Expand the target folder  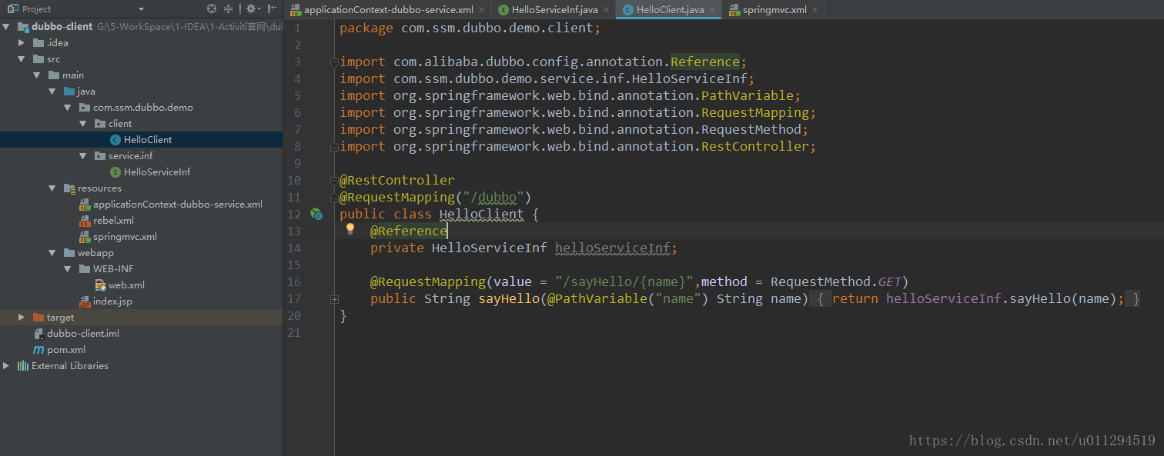22,317
